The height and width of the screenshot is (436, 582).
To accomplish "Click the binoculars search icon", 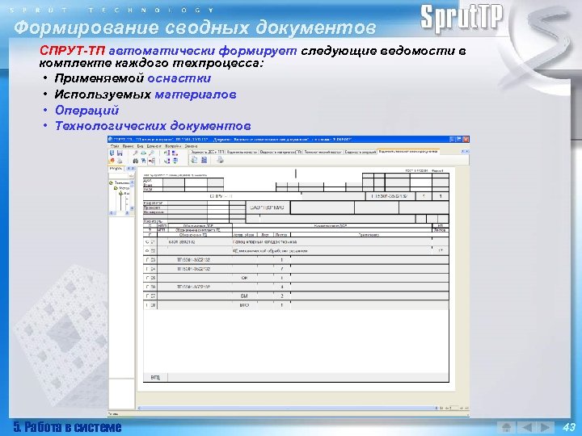I will (x=136, y=161).
